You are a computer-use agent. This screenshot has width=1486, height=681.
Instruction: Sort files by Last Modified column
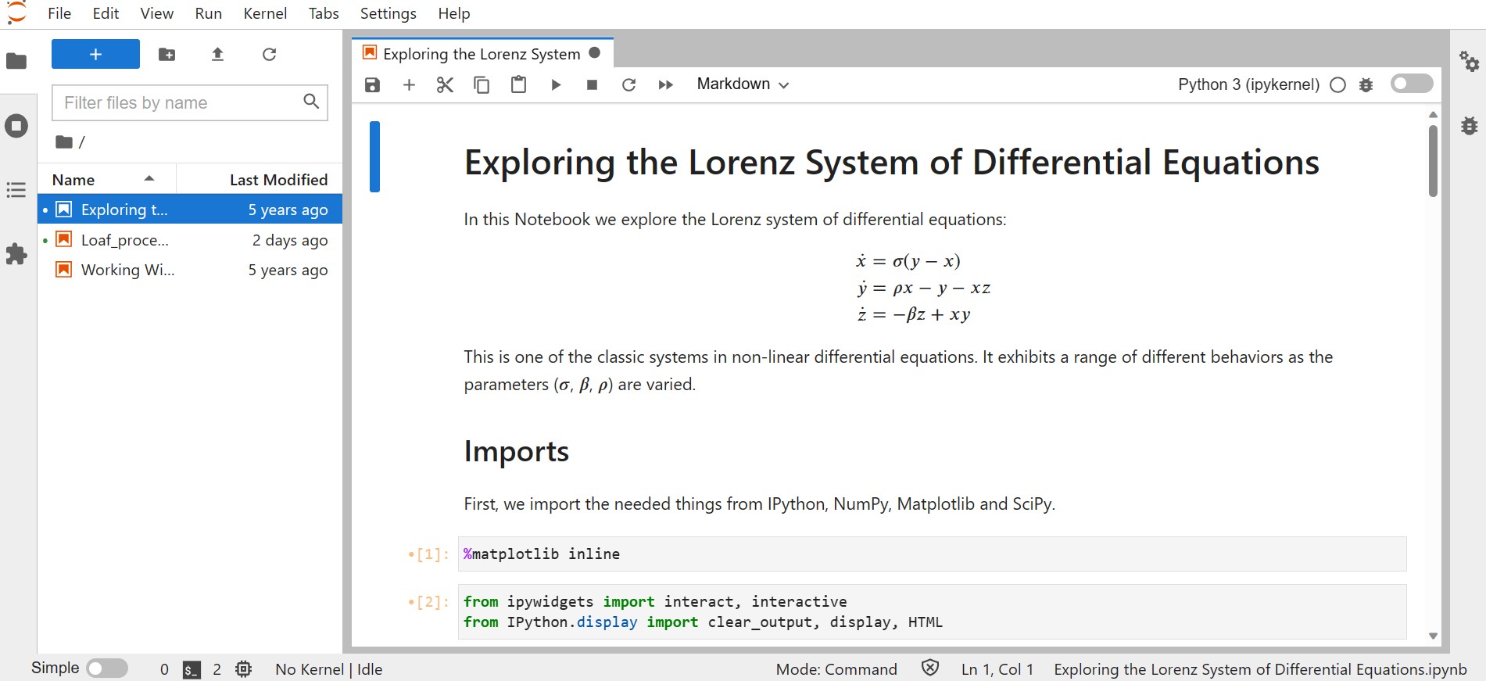pyautogui.click(x=260, y=180)
